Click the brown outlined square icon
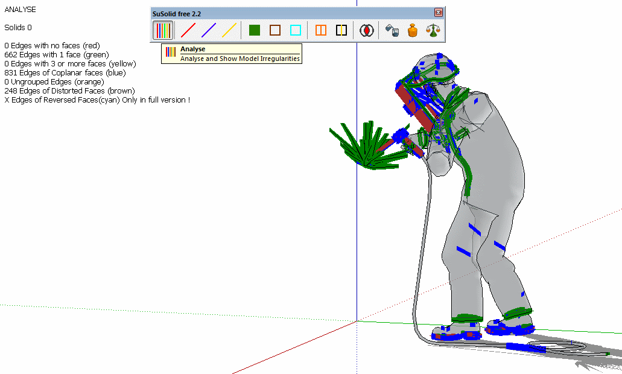The height and width of the screenshot is (374, 622). coord(275,30)
